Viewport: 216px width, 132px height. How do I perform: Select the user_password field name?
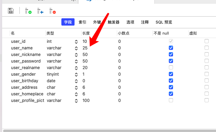26,61
